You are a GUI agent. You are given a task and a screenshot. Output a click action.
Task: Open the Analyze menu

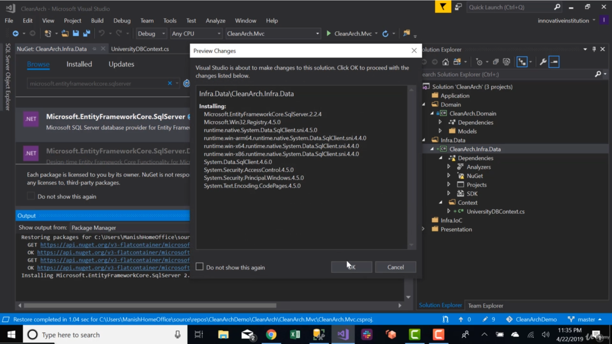(215, 21)
